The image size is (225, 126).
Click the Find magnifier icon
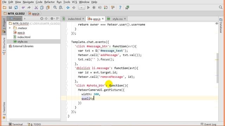point(55,7)
